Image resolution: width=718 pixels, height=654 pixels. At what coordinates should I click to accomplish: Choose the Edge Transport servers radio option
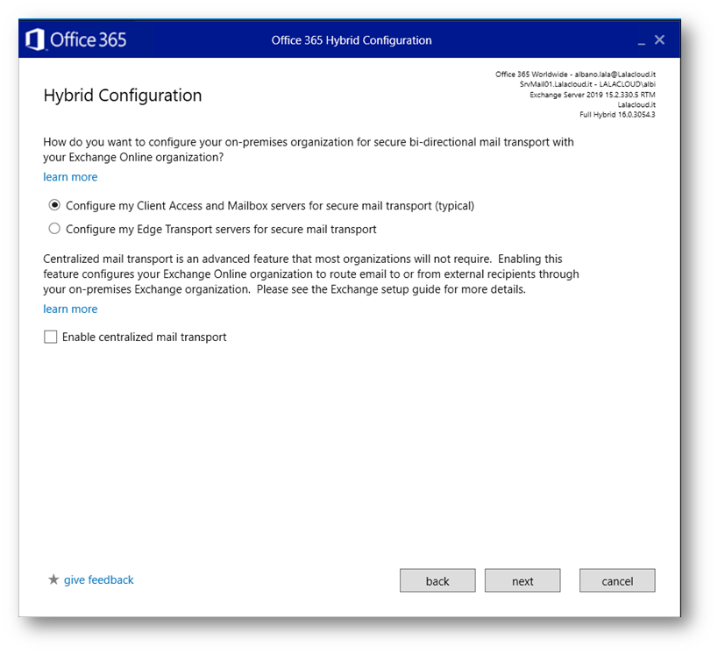coord(55,229)
